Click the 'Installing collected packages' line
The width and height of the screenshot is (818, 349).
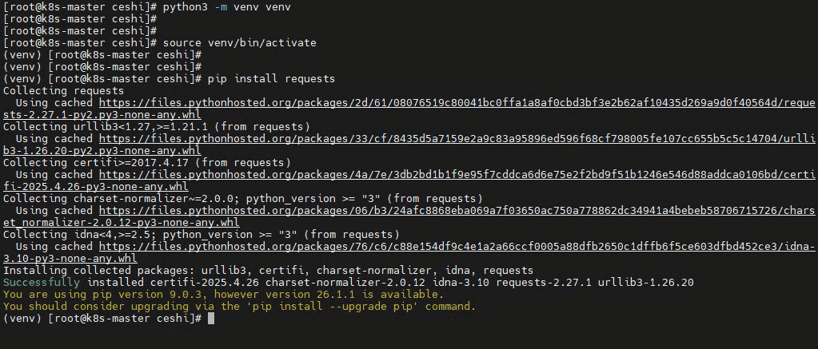tap(268, 271)
